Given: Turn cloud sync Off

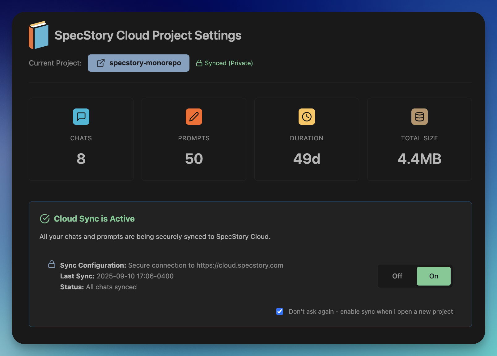Looking at the screenshot, I should [x=397, y=276].
